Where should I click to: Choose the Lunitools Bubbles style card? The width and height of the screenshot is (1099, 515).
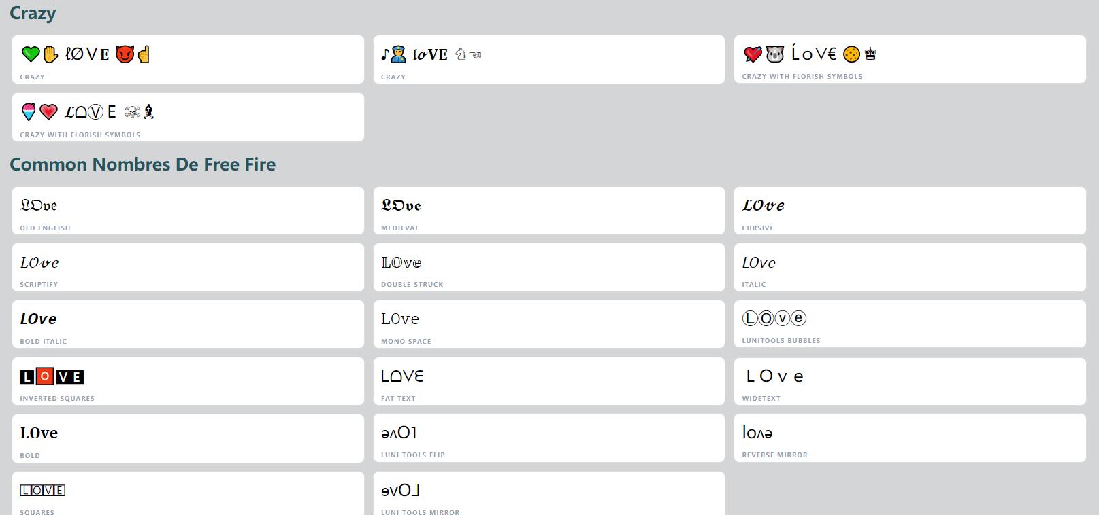(x=910, y=324)
